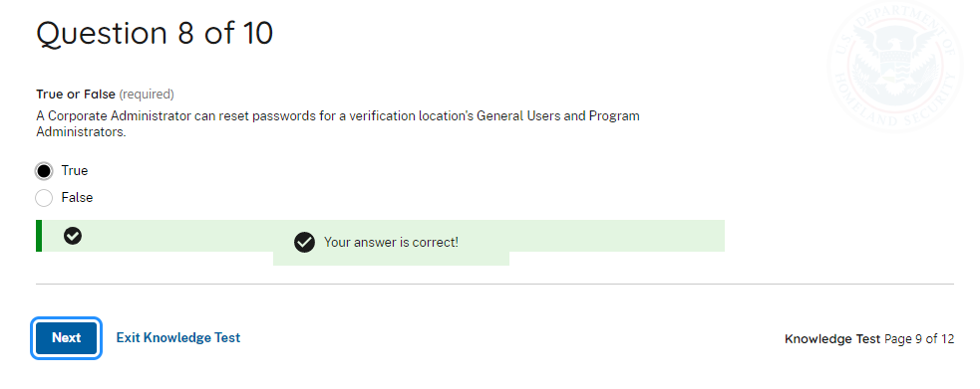Click the Corporate Administrator question statement

(x=338, y=124)
